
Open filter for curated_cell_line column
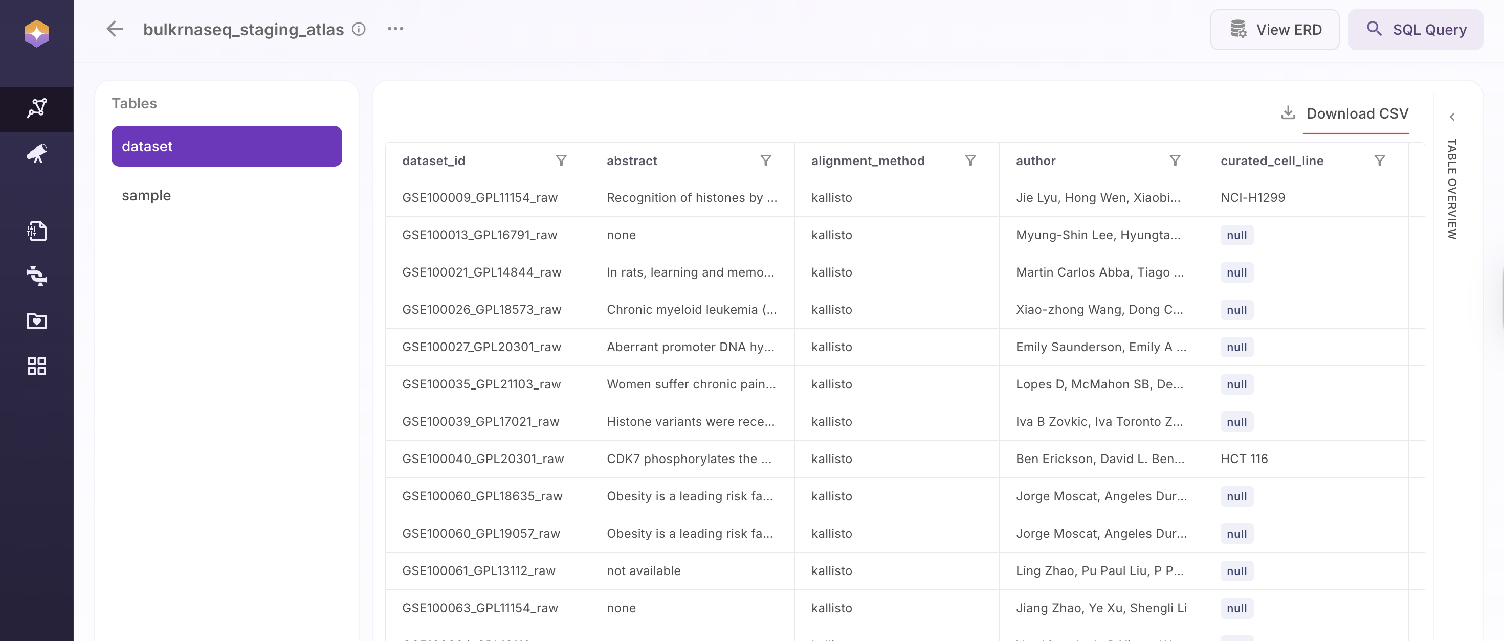[x=1380, y=161]
